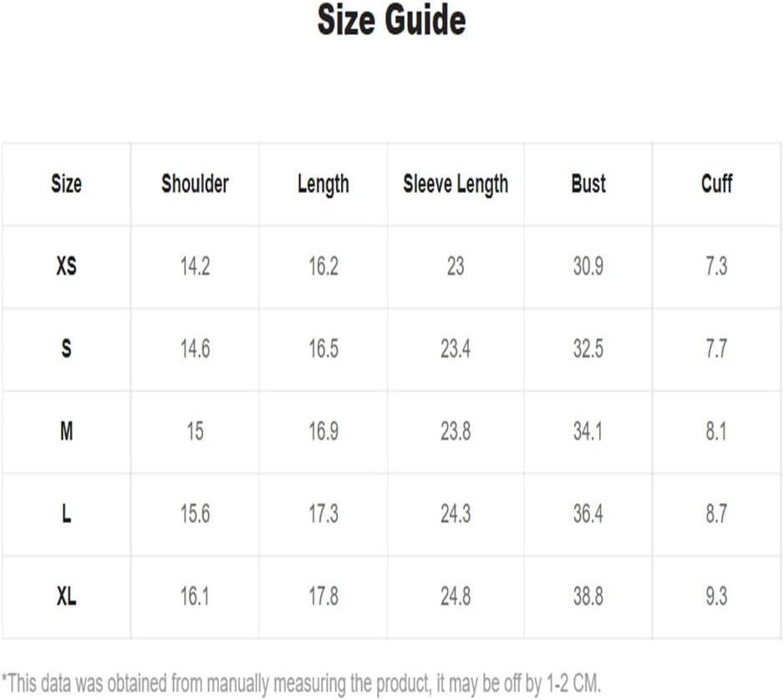Click the L sleeve length value 24.3

point(456,513)
